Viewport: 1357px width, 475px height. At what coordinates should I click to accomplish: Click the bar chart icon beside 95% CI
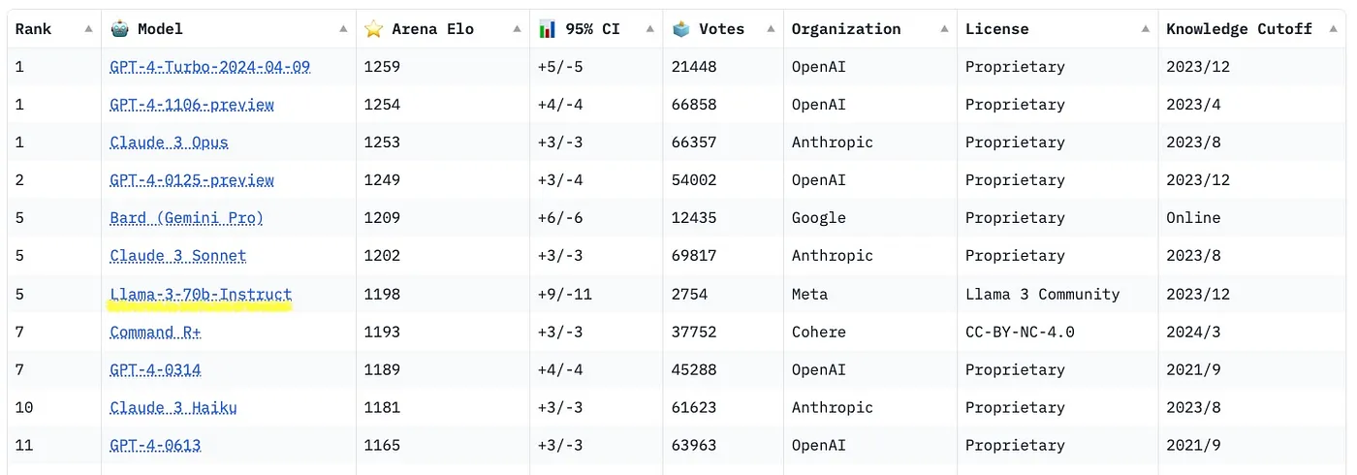click(x=548, y=29)
